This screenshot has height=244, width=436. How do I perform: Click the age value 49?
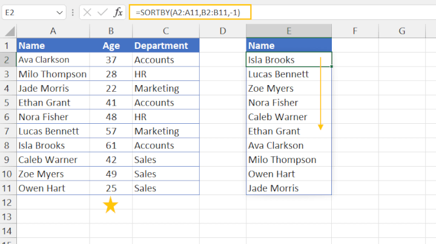(x=111, y=174)
